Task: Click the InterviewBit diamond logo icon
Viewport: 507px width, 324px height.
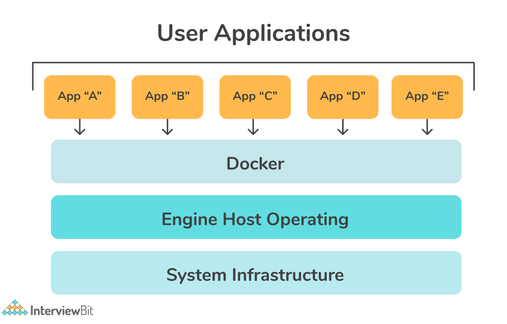Action: (15, 309)
